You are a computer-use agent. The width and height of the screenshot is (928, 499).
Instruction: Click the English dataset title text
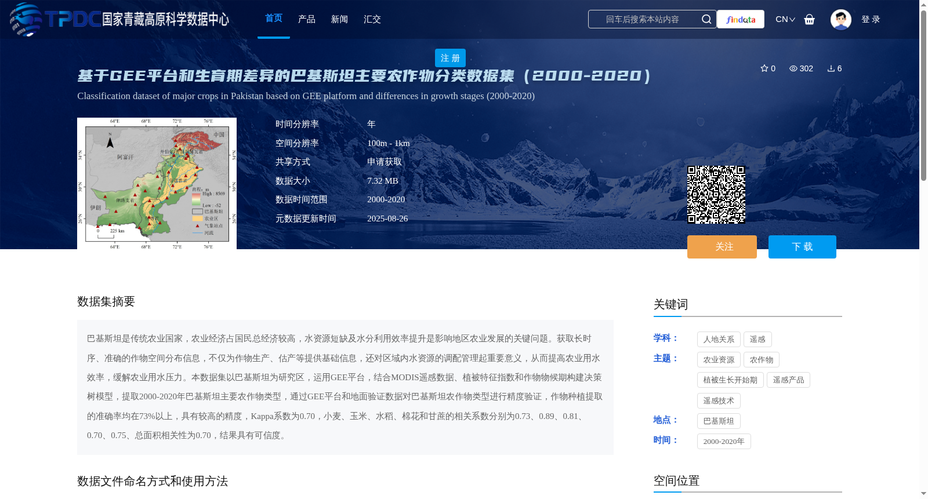[x=306, y=96]
